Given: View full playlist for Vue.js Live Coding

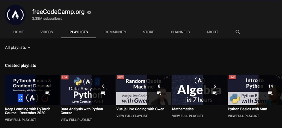Looking at the screenshot, I should 132,116.
